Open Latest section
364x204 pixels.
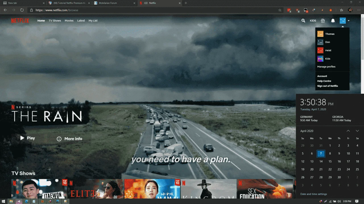81,21
